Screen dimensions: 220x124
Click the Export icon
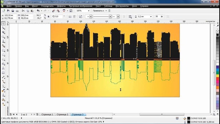tap(58, 11)
